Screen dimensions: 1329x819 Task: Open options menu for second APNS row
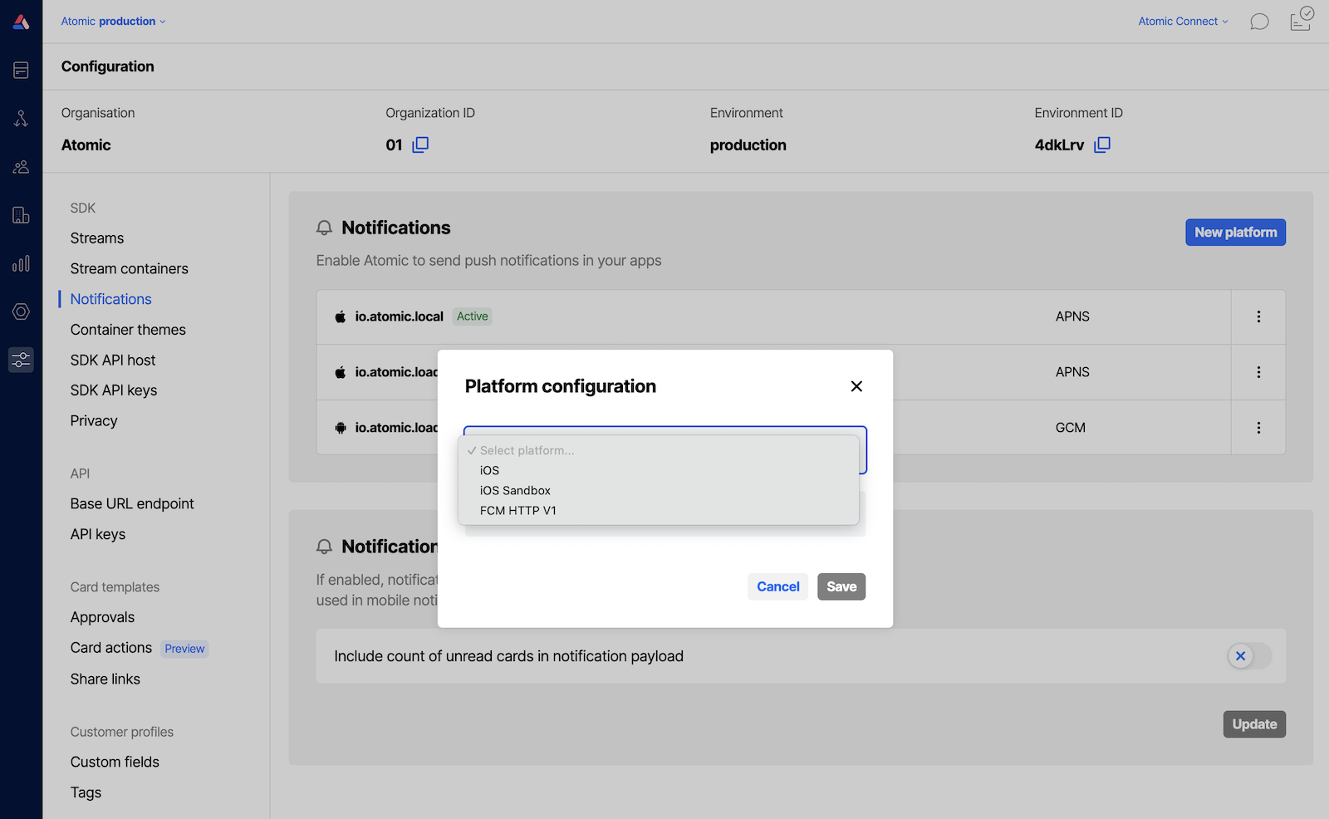[1258, 372]
